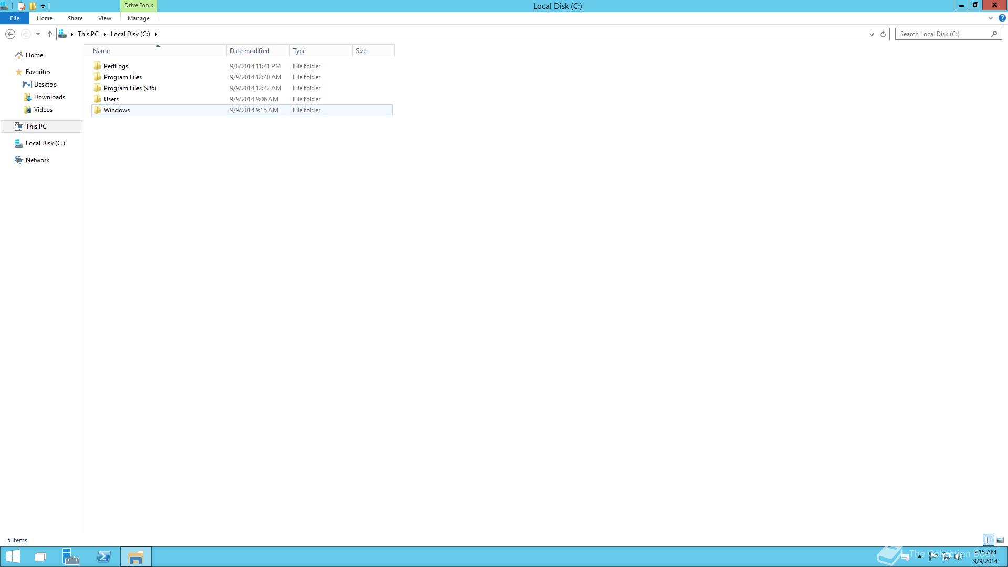Open the address bar previous locations dropdown

click(x=871, y=34)
